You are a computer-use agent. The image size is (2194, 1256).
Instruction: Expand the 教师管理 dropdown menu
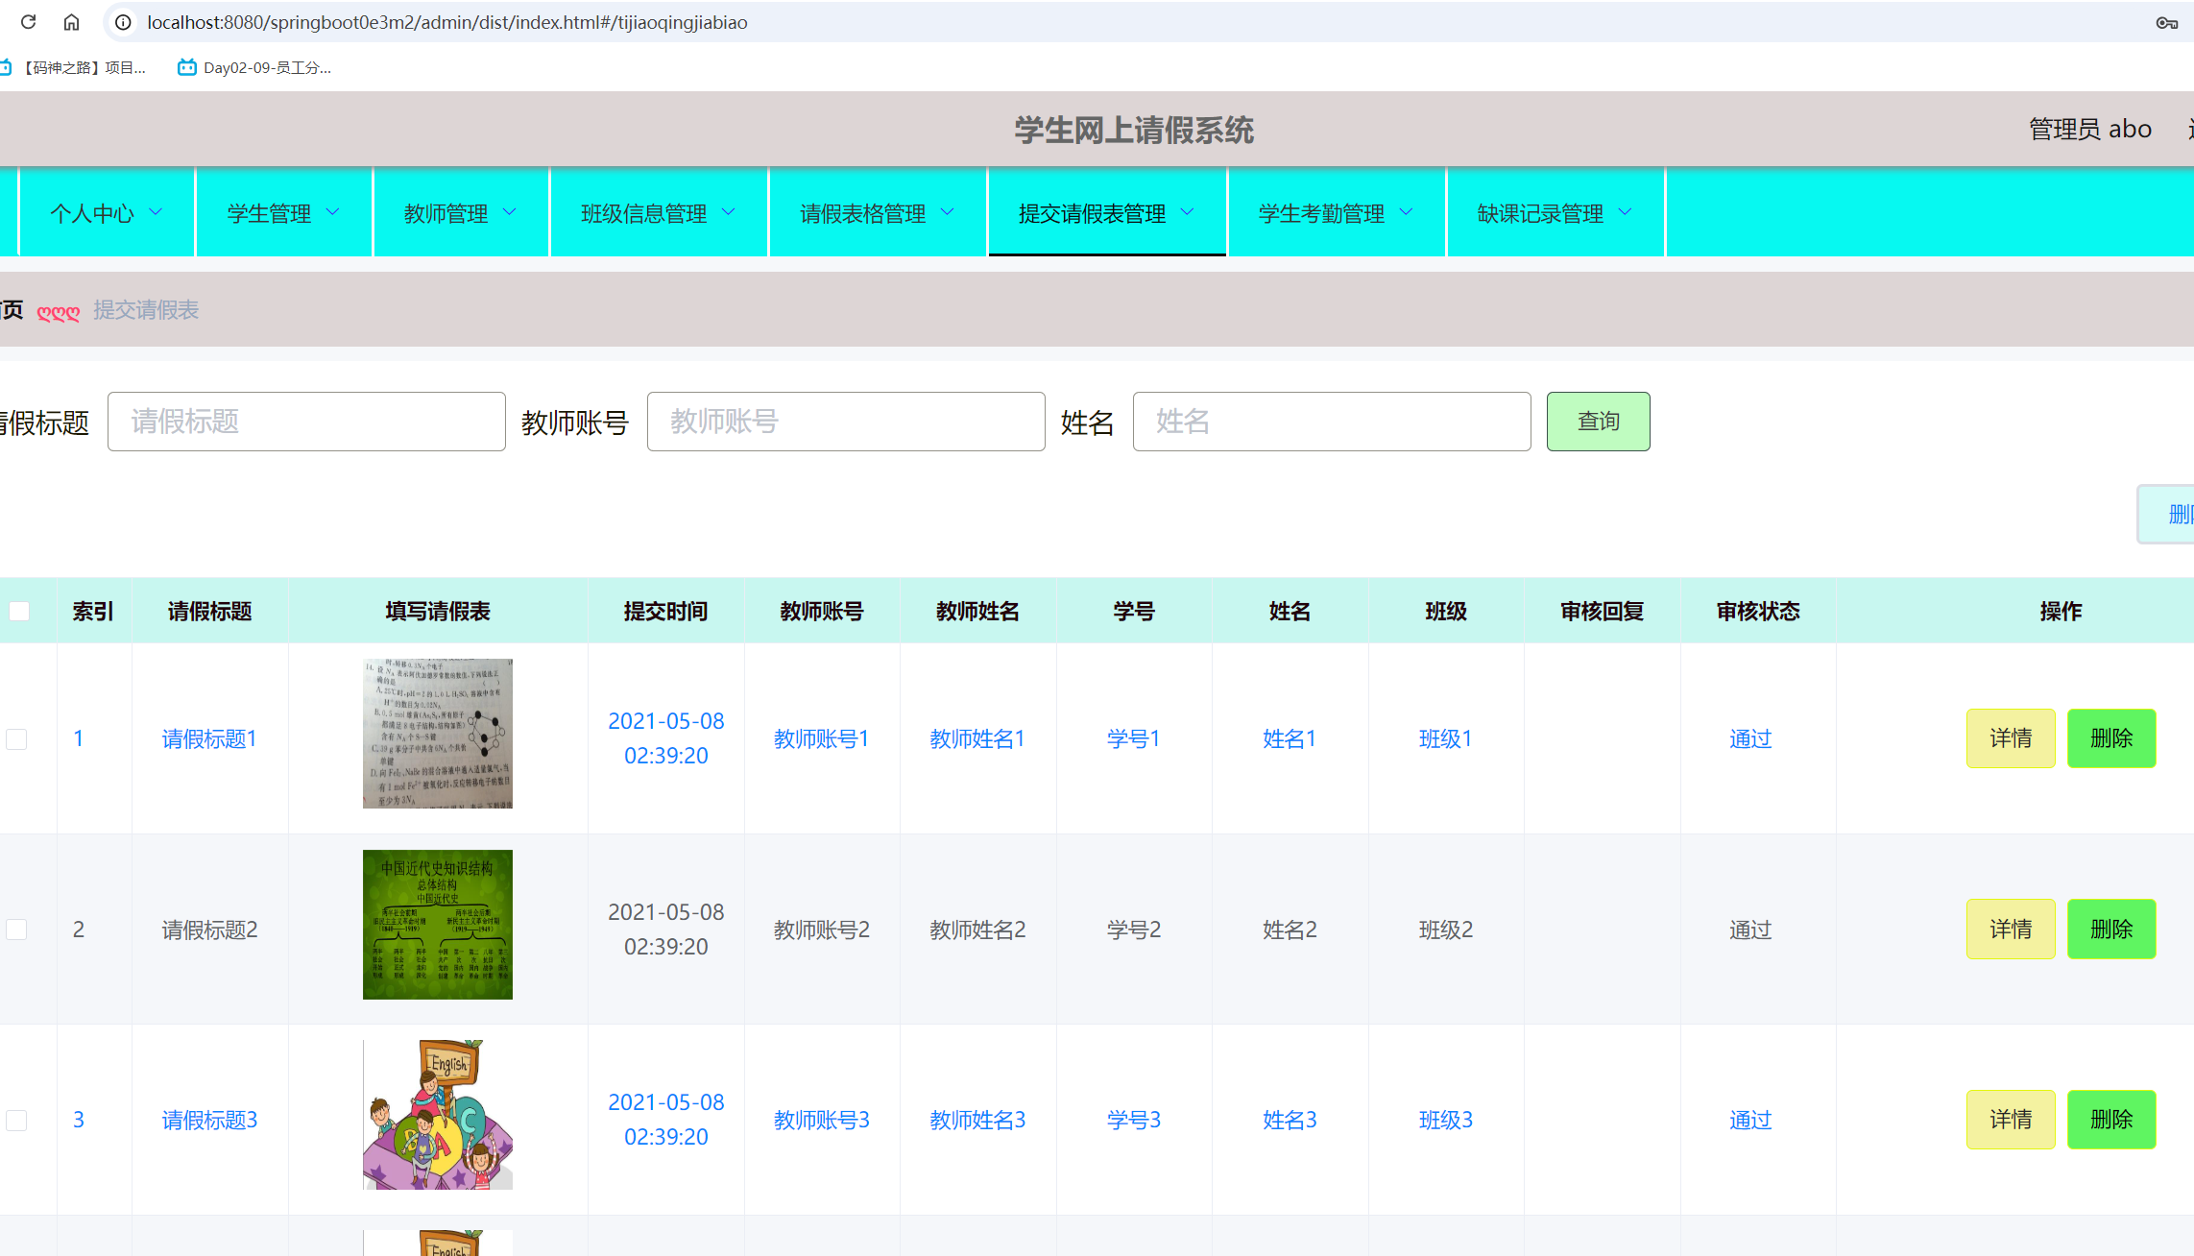[460, 212]
